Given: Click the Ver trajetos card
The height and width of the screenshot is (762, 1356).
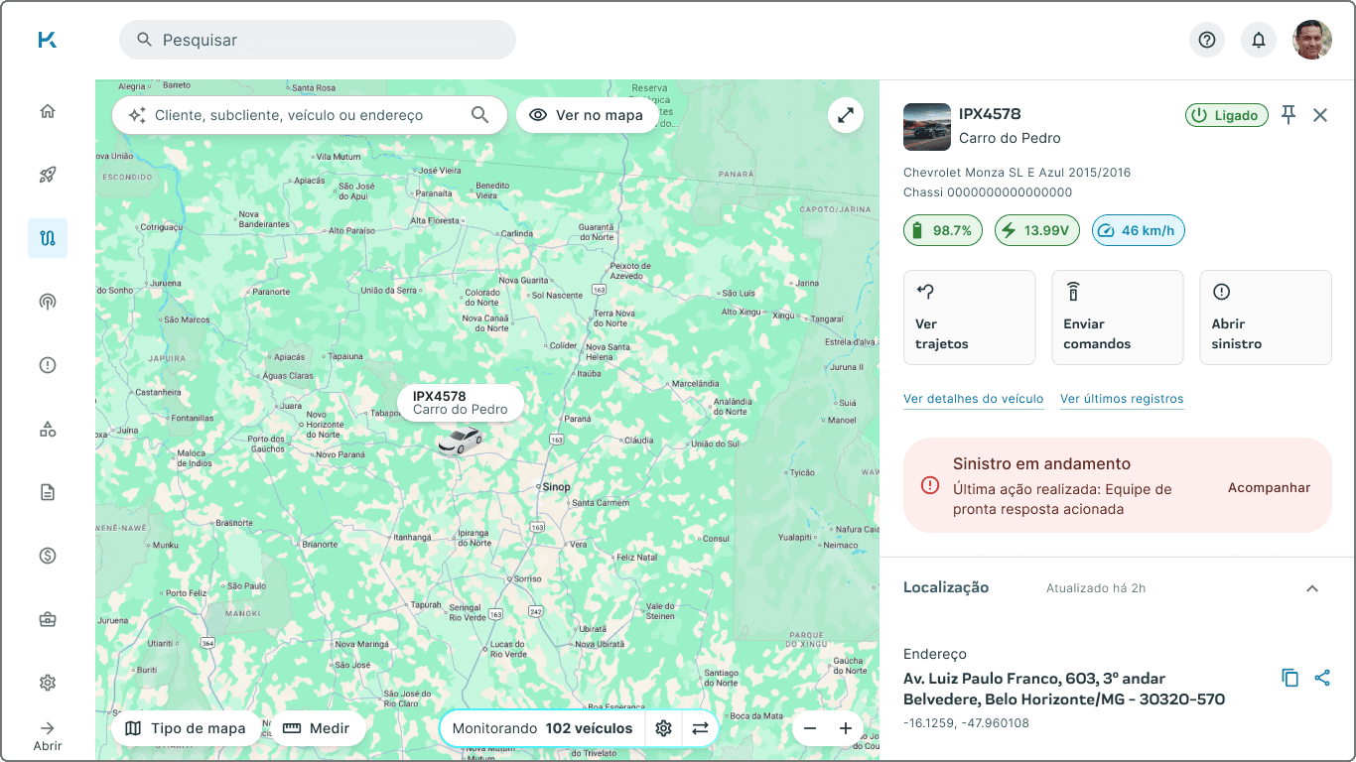Looking at the screenshot, I should [x=970, y=317].
